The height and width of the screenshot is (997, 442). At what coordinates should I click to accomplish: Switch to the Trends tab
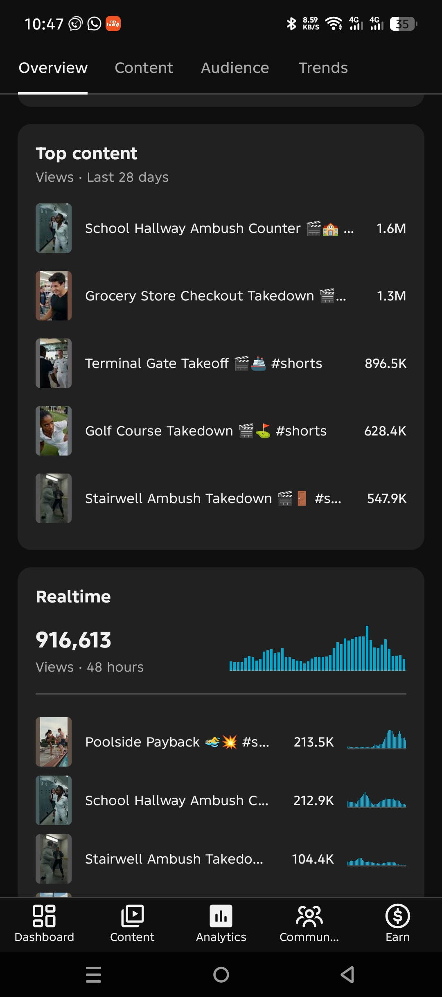click(323, 68)
